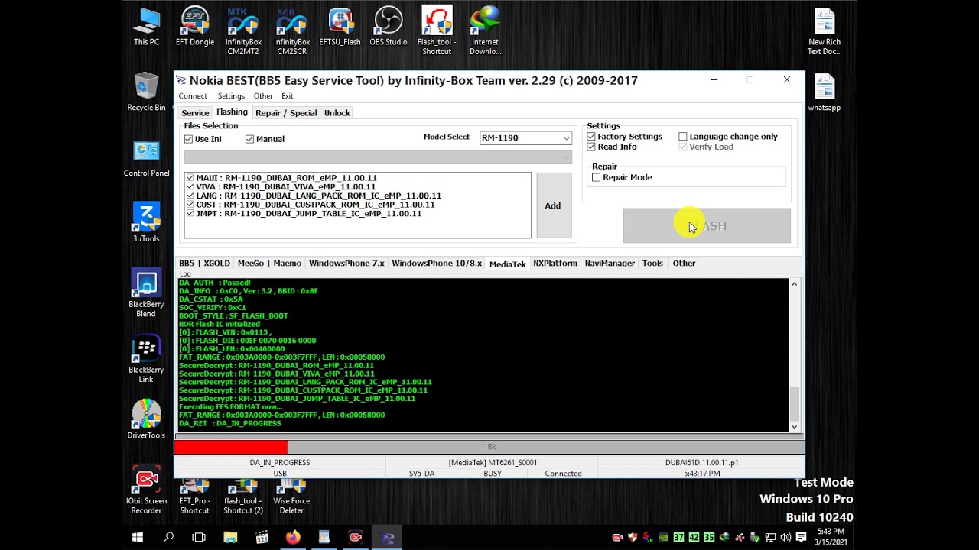Select the NaviManager tab
979x550 pixels.
pos(610,264)
